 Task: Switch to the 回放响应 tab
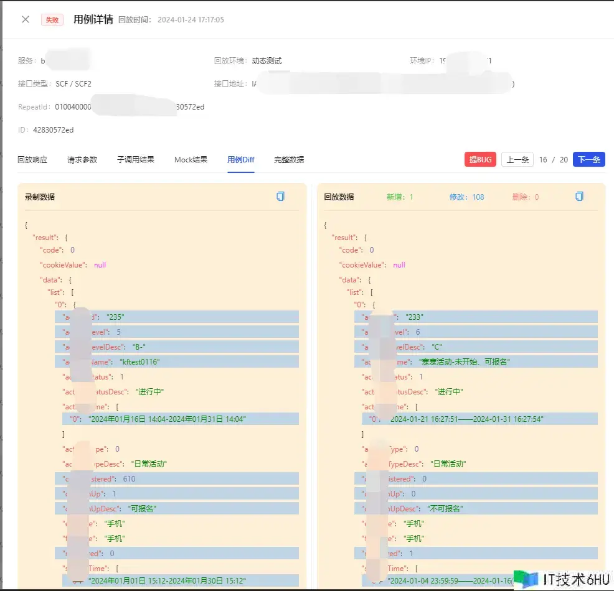point(32,160)
